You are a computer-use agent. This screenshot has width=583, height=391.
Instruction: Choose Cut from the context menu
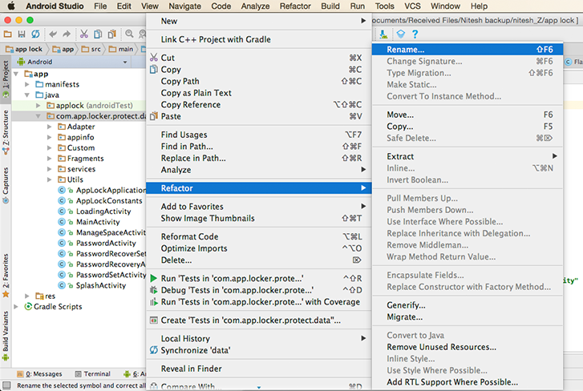(259, 58)
